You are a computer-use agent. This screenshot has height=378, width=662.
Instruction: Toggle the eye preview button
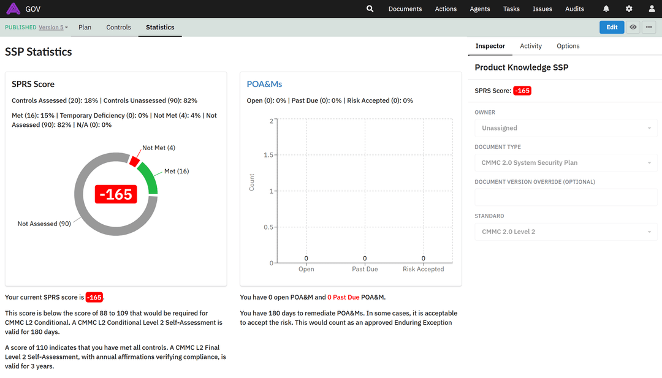click(633, 27)
